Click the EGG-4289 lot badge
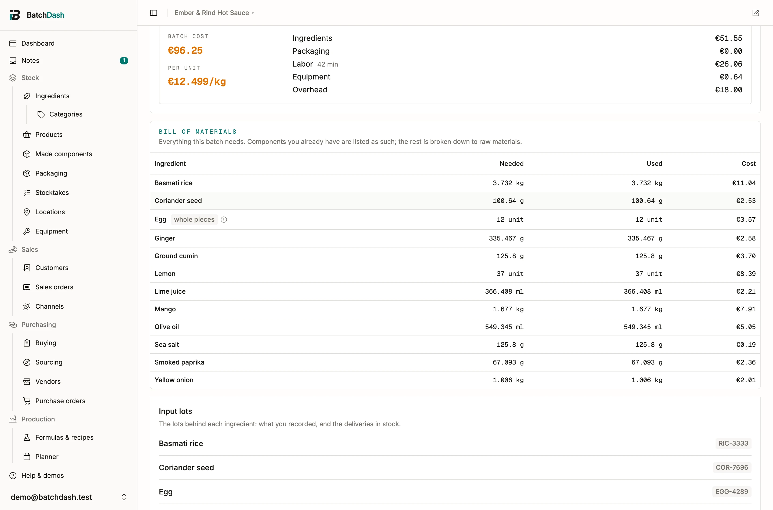The height and width of the screenshot is (510, 773). tap(731, 491)
